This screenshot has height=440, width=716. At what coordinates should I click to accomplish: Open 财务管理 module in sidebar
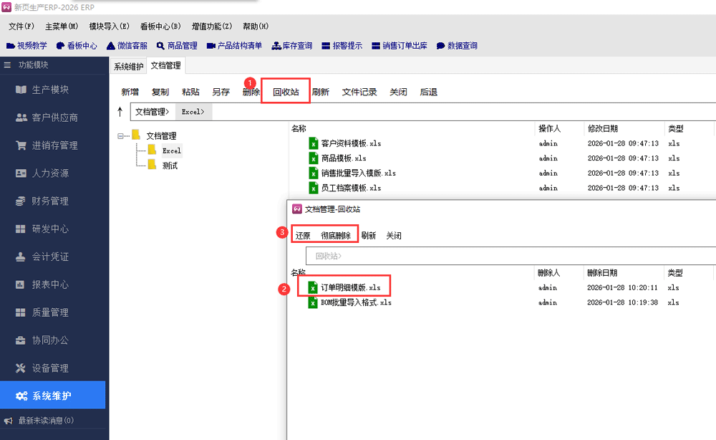(50, 201)
